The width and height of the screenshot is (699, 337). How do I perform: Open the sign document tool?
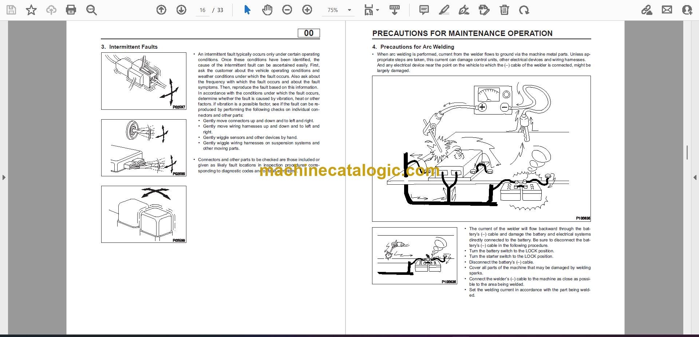pyautogui.click(x=464, y=10)
